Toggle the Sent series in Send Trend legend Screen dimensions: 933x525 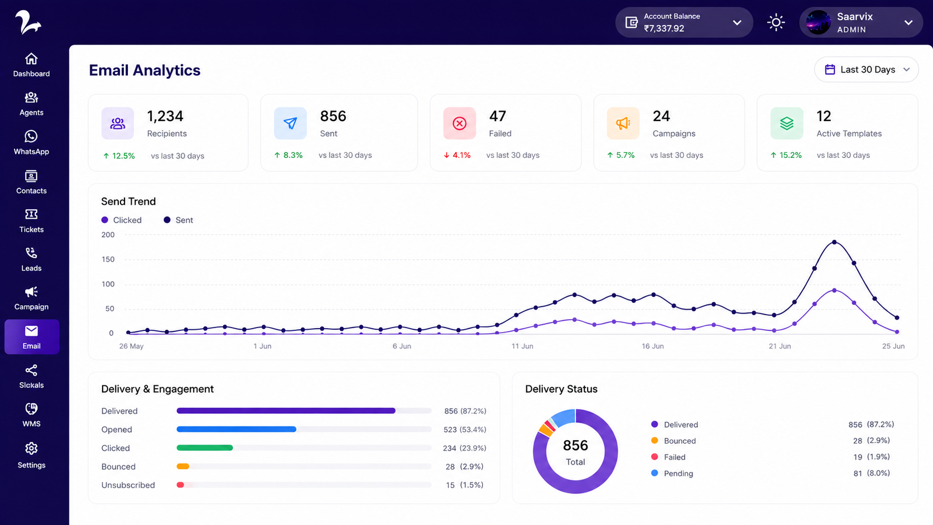point(179,220)
